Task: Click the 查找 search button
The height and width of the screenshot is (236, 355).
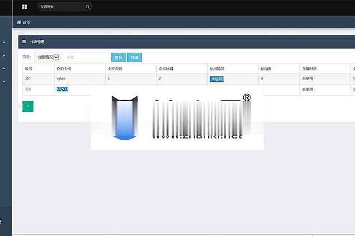Action: pos(118,57)
